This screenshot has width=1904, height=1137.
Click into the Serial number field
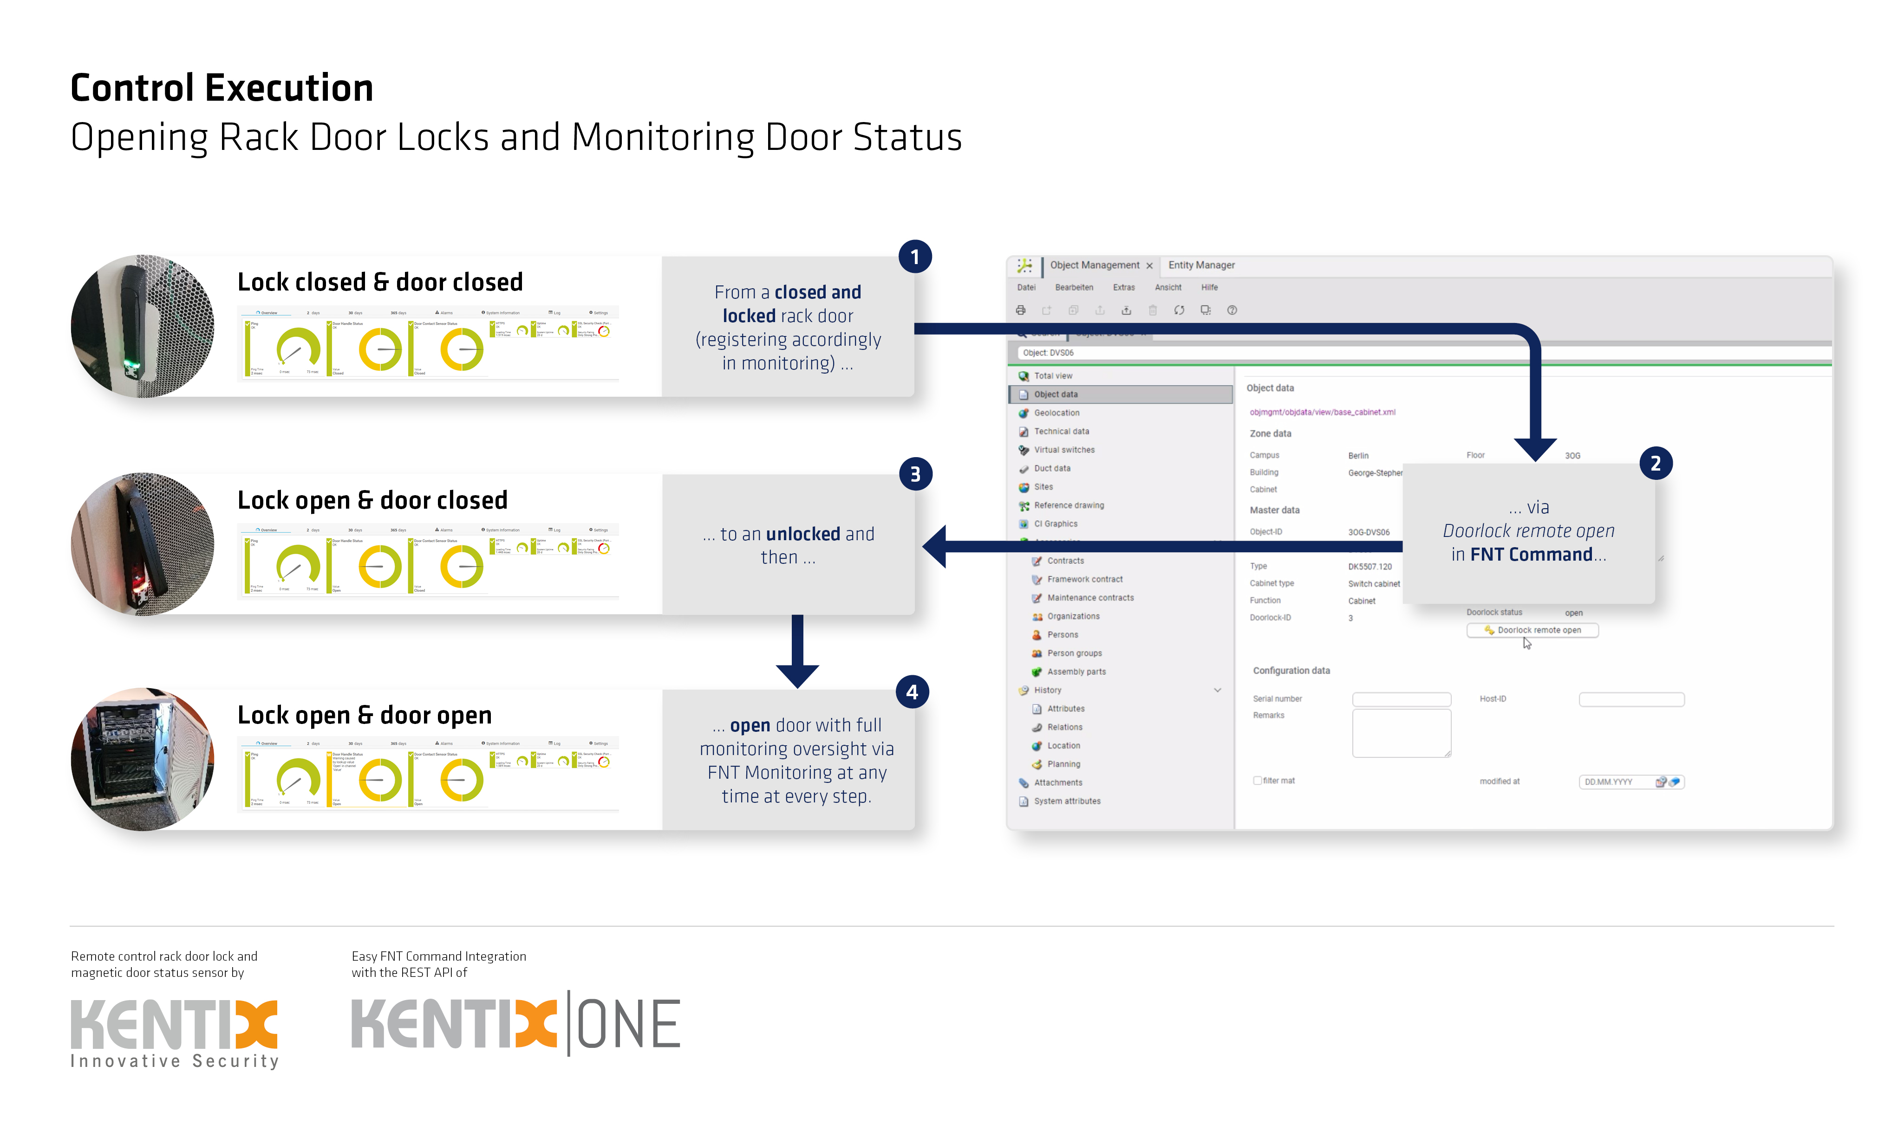(1401, 699)
